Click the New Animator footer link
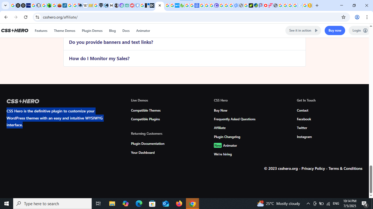The width and height of the screenshot is (373, 209). (x=226, y=146)
